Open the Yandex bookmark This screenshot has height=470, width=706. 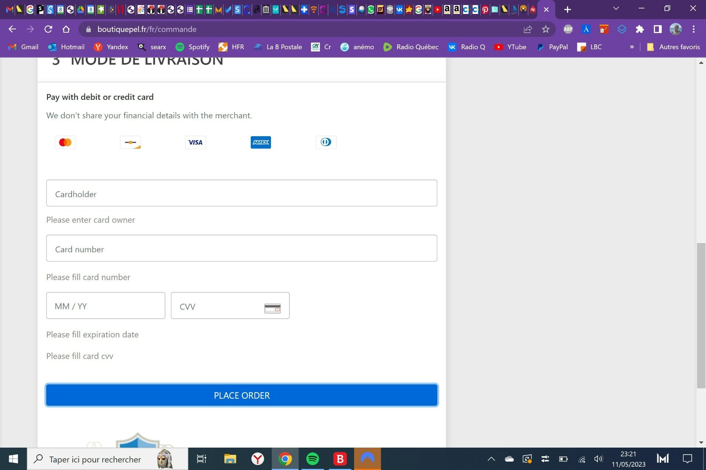[111, 47]
